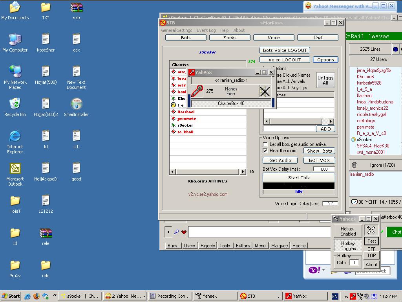Image resolution: width=402 pixels, height=302 pixels.
Task: Open the Help menu in STB
Action: tap(224, 30)
